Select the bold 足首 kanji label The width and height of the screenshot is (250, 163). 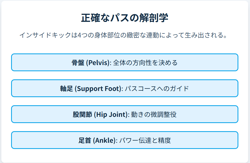[85, 141]
